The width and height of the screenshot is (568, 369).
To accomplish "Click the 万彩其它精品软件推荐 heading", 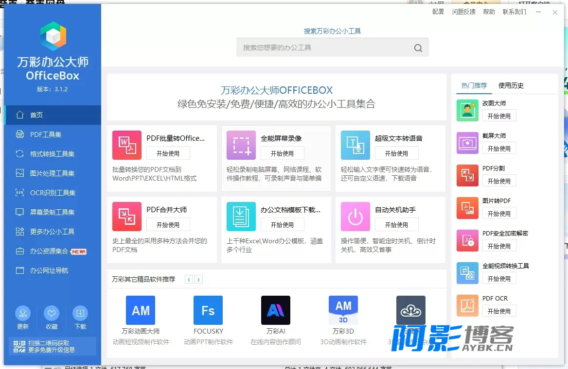I will (143, 279).
